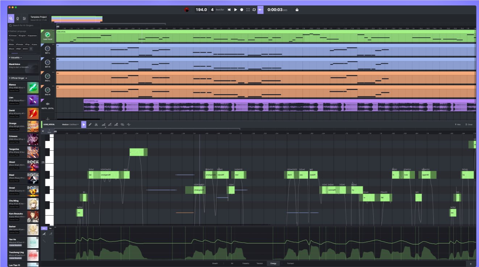
Task: Open the Formant parameter tab
Action: pos(291,263)
